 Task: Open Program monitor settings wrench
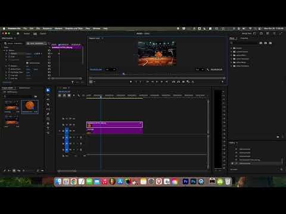(207, 70)
